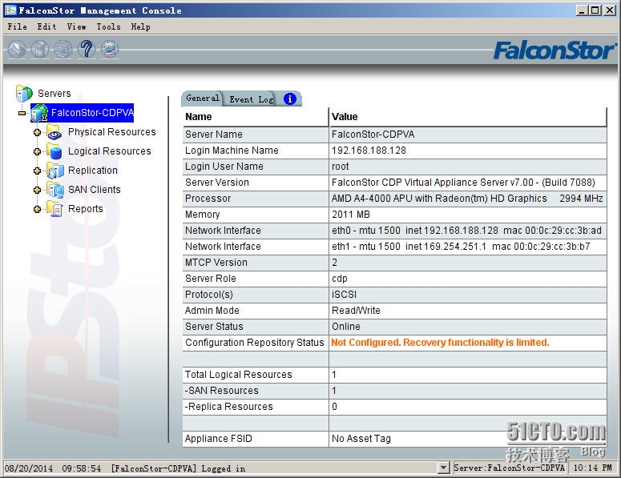Click the 192.168.188.128 login machine value
The image size is (621, 478).
(x=369, y=151)
